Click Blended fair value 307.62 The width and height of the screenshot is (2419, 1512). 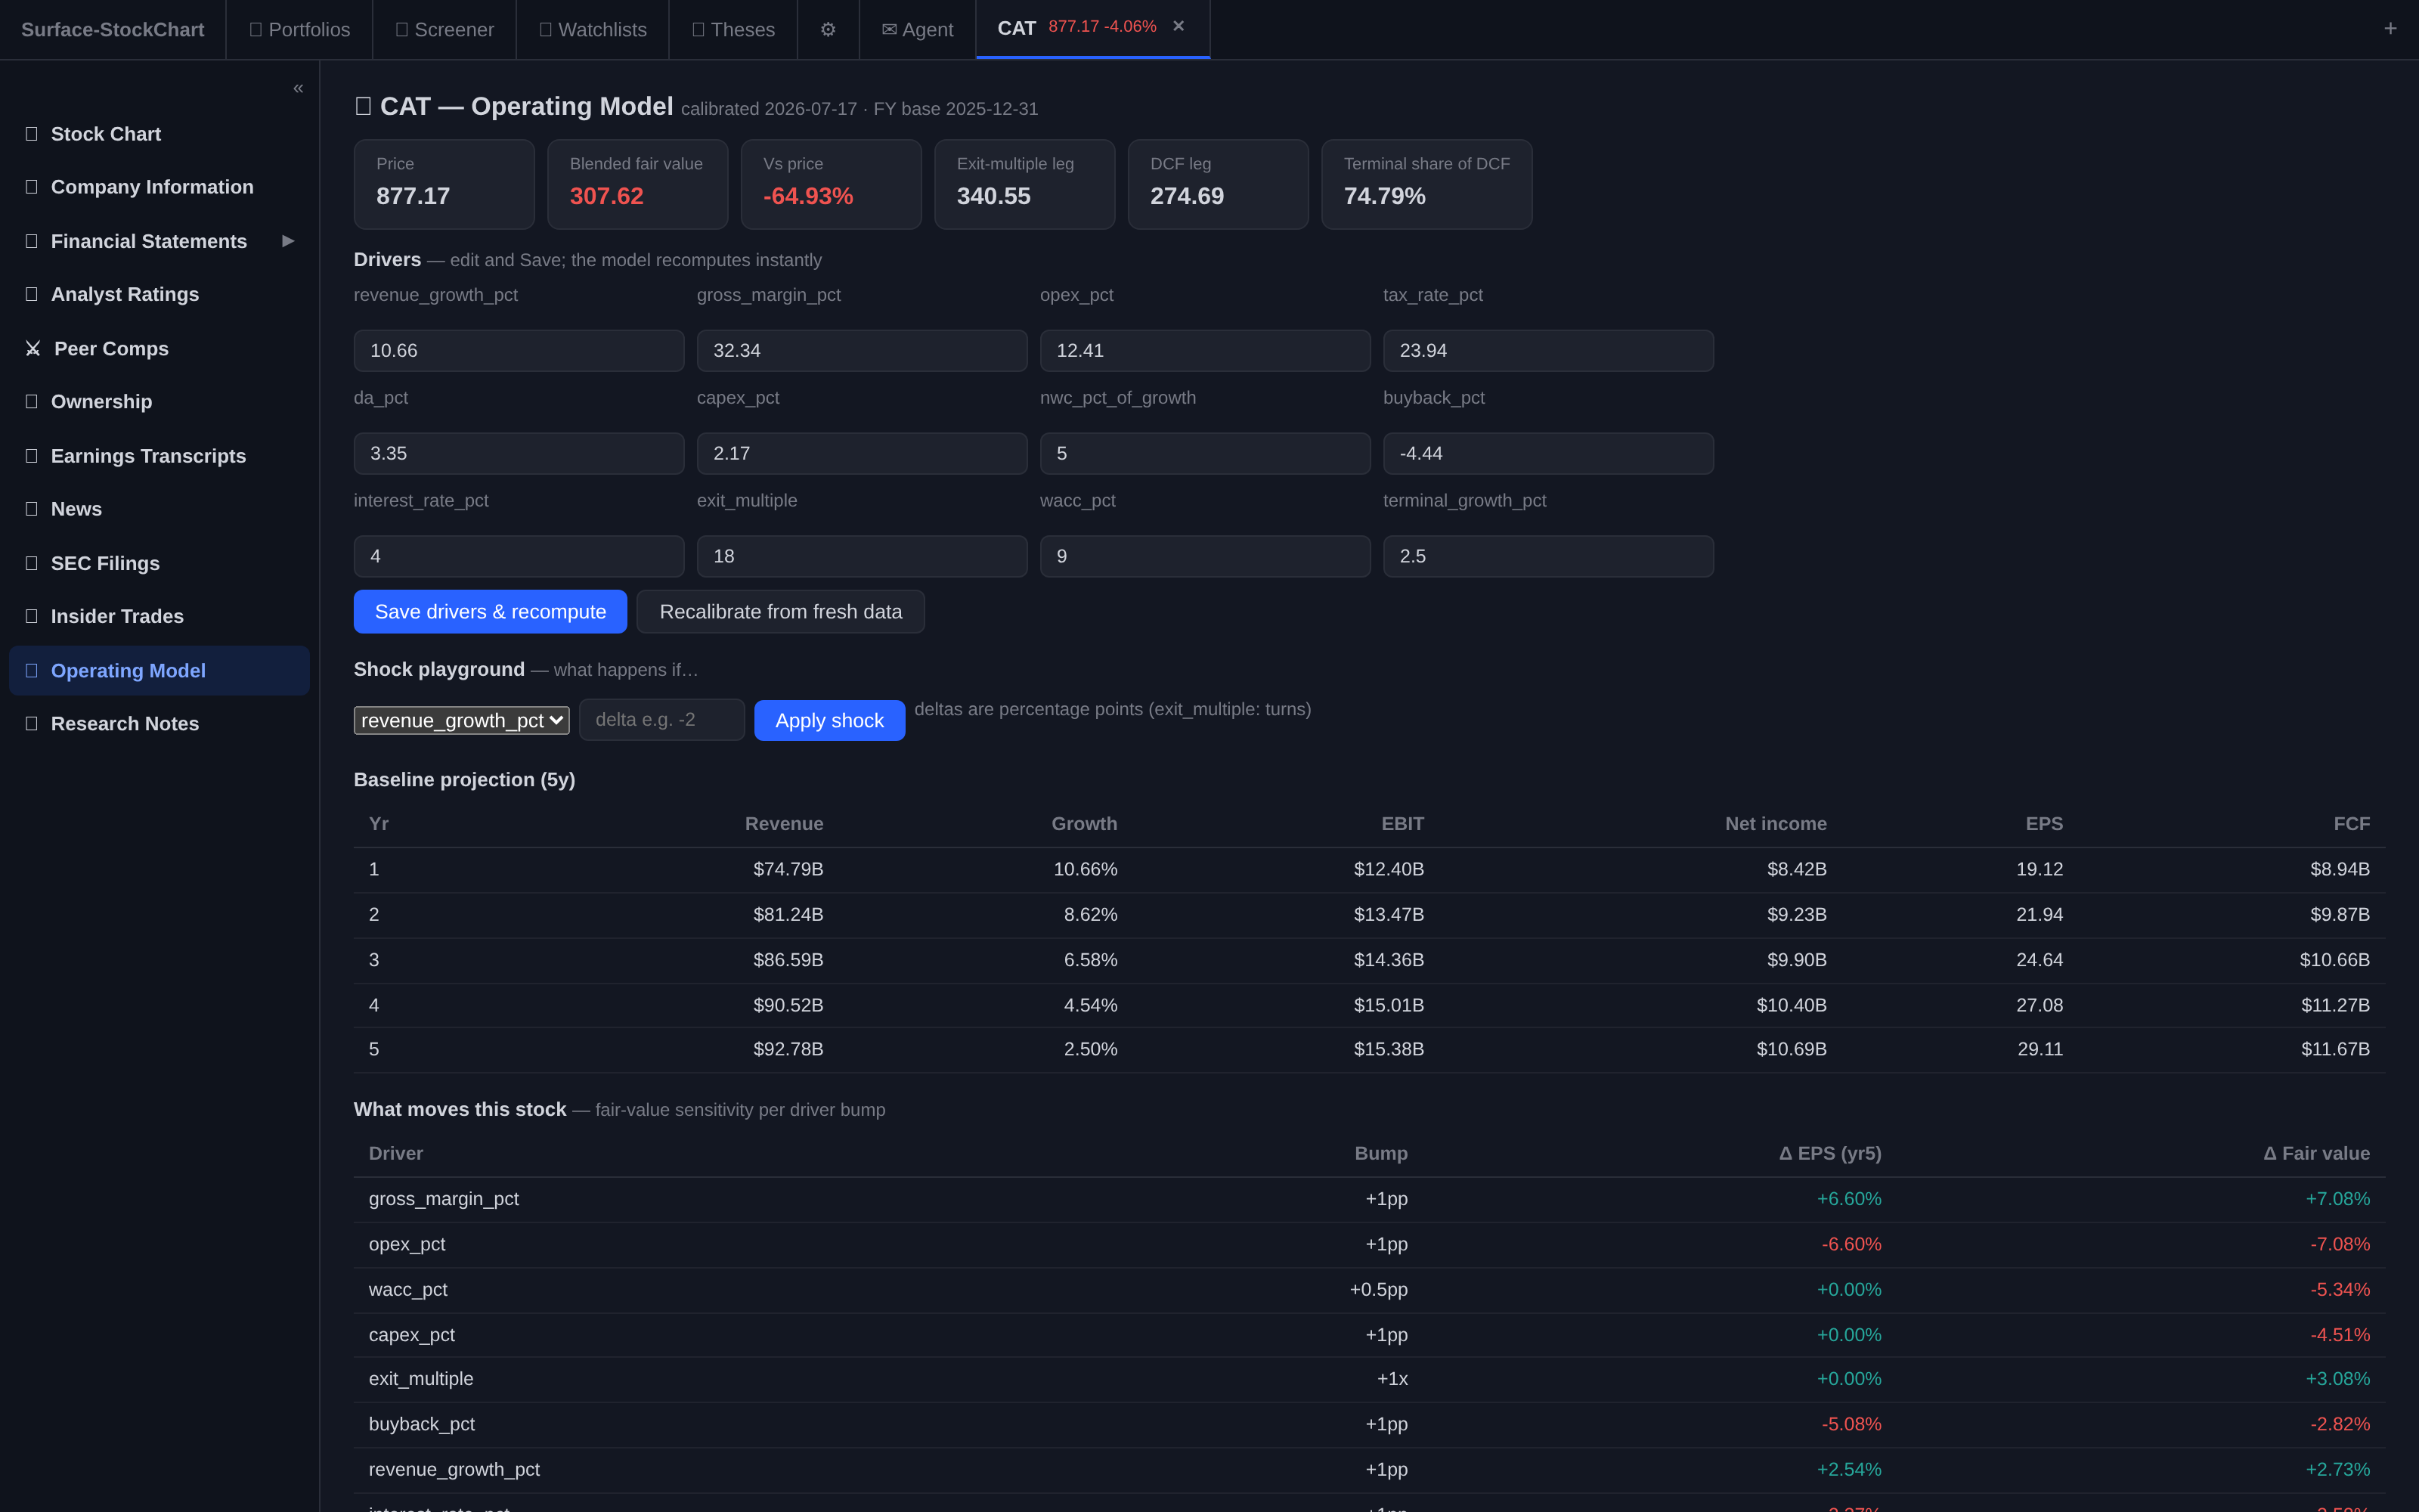[607, 196]
